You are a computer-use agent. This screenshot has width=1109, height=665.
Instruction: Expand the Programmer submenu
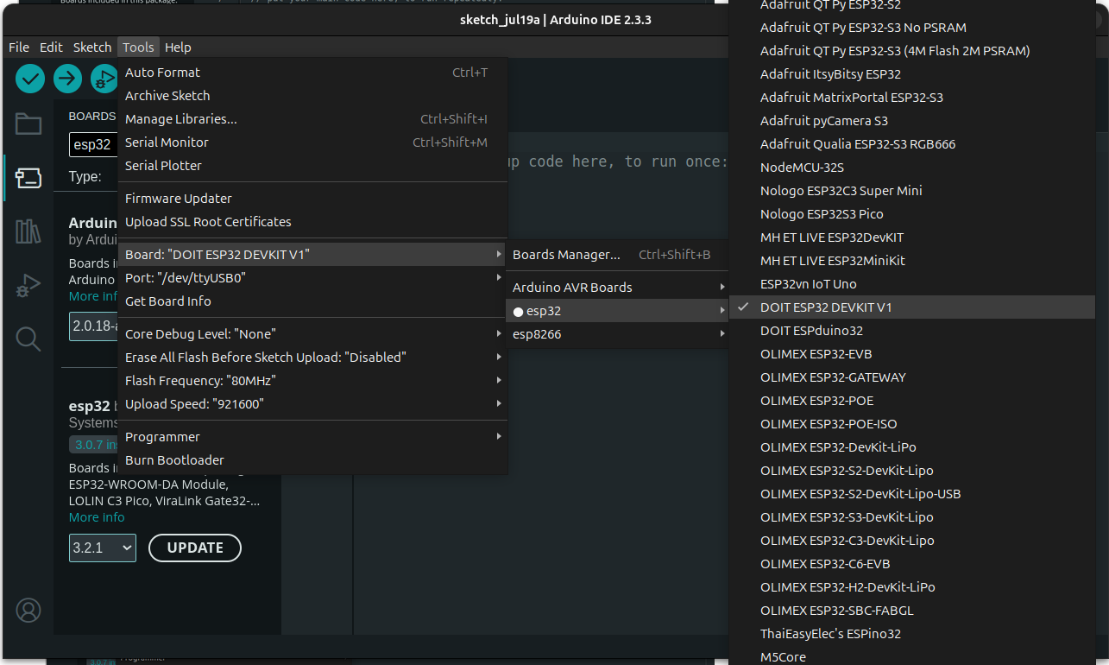[x=312, y=437]
